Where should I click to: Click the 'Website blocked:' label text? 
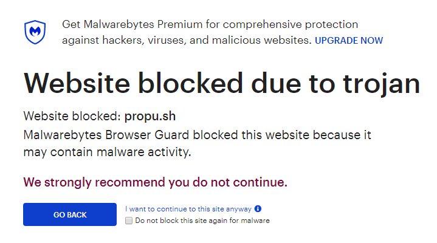pos(72,116)
